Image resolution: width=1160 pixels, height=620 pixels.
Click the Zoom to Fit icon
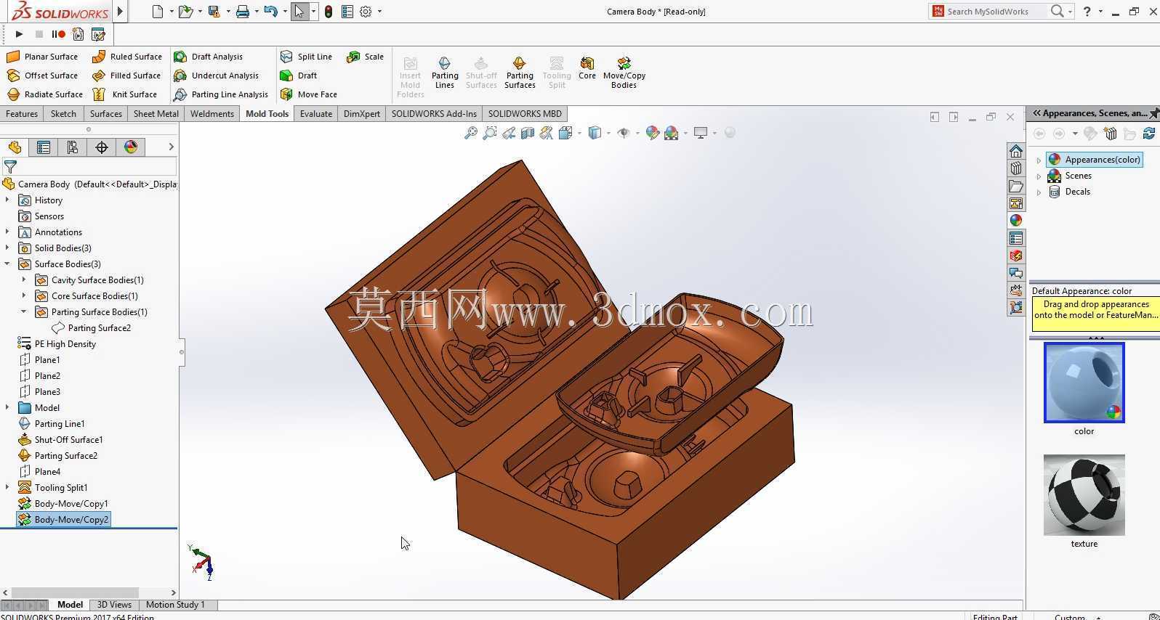471,133
